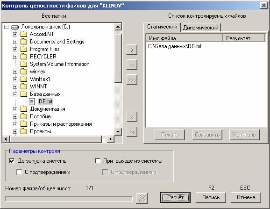Screen dimensions: 270x209
Task: Switch to the Статический tab
Action: point(162,27)
